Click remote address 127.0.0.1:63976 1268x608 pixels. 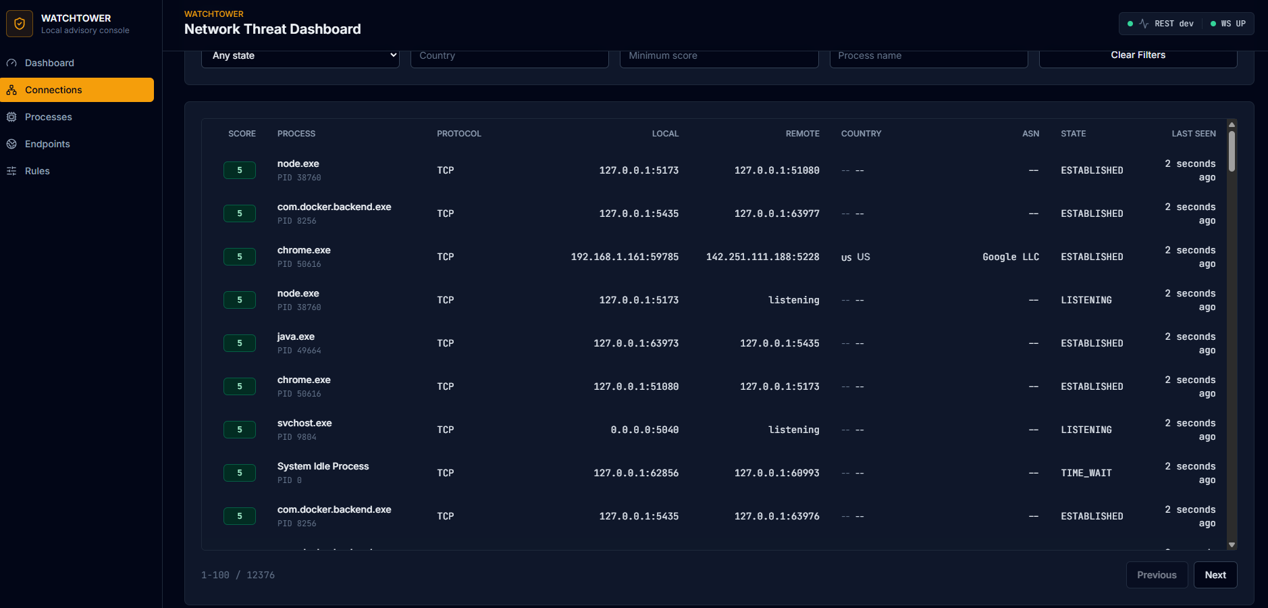click(x=777, y=516)
